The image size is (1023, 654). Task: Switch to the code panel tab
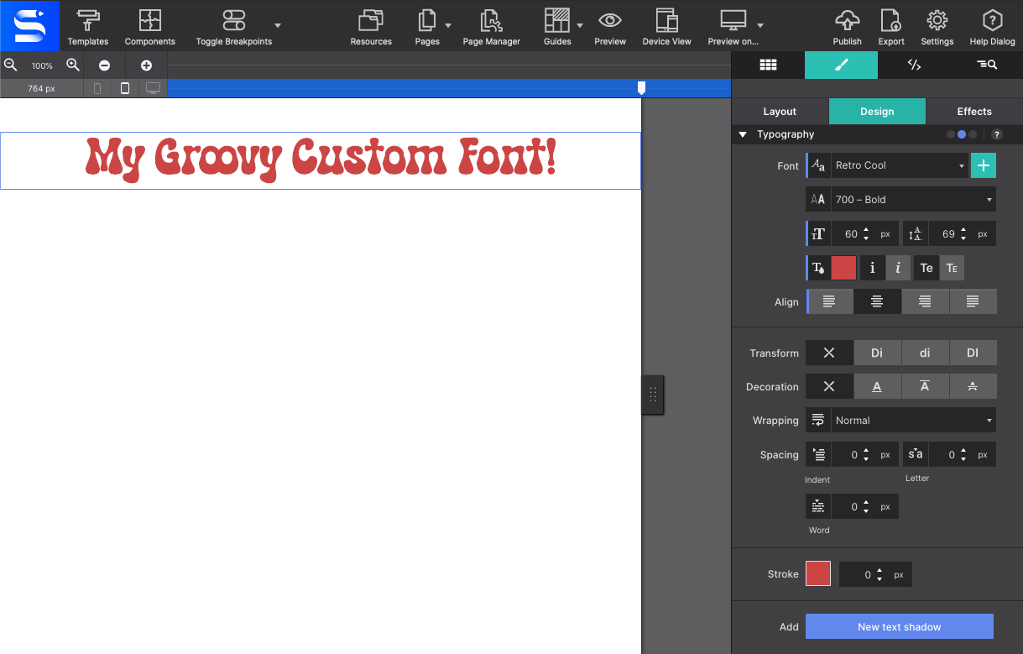[x=915, y=65]
